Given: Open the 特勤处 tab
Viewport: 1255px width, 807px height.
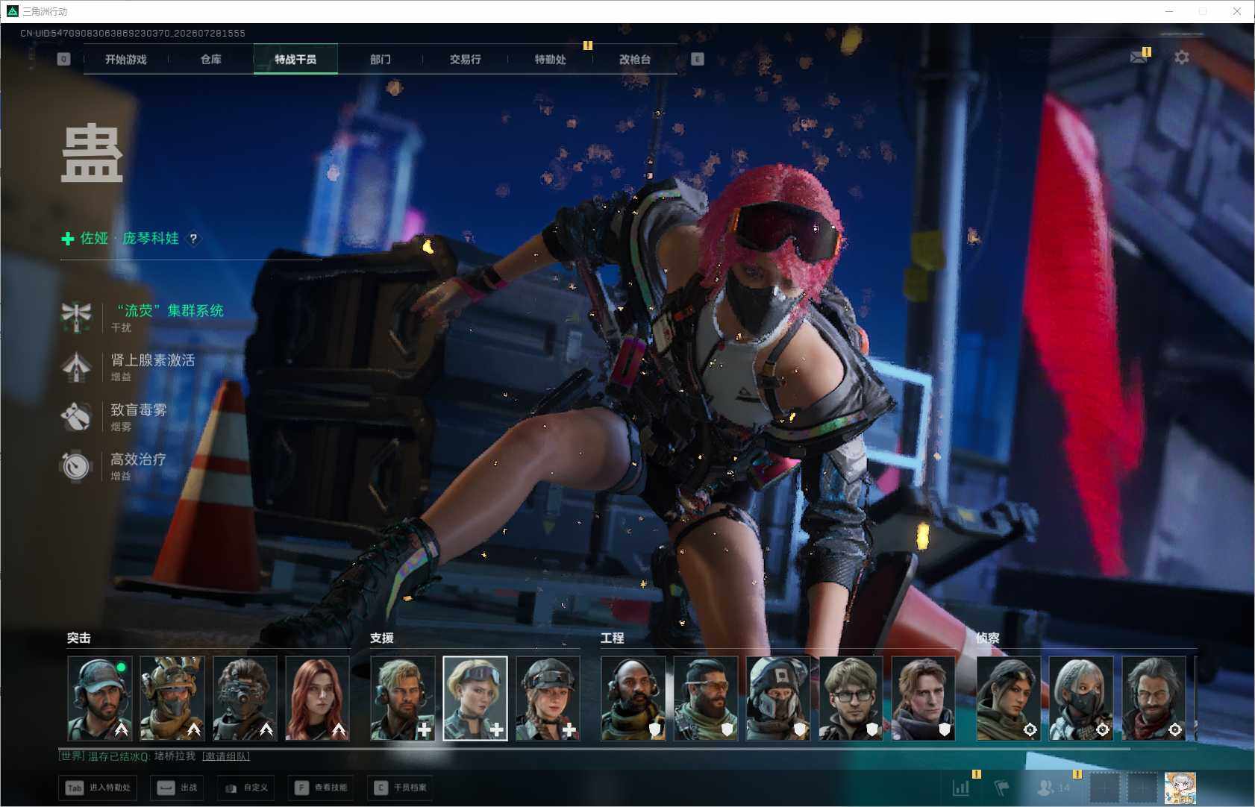Looking at the screenshot, I should 551,59.
